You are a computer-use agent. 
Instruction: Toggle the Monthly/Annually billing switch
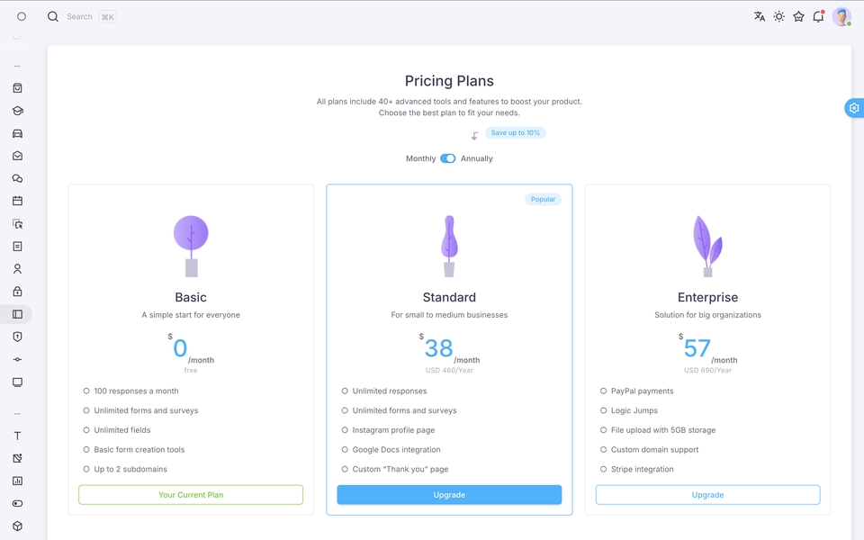448,158
